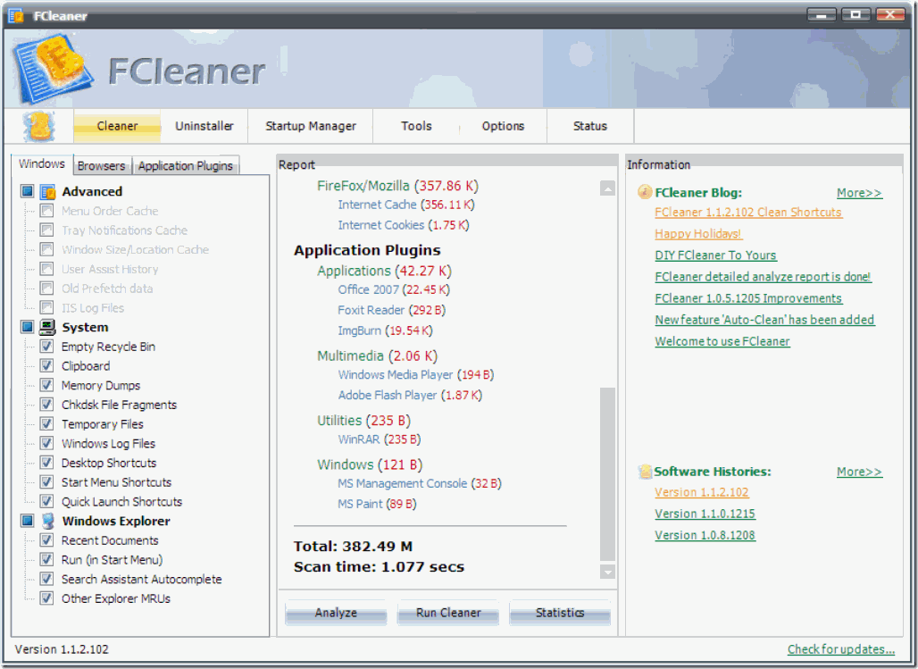Screen dimensions: 918x669
Task: Open More link beside Software Histories
Action: click(859, 472)
